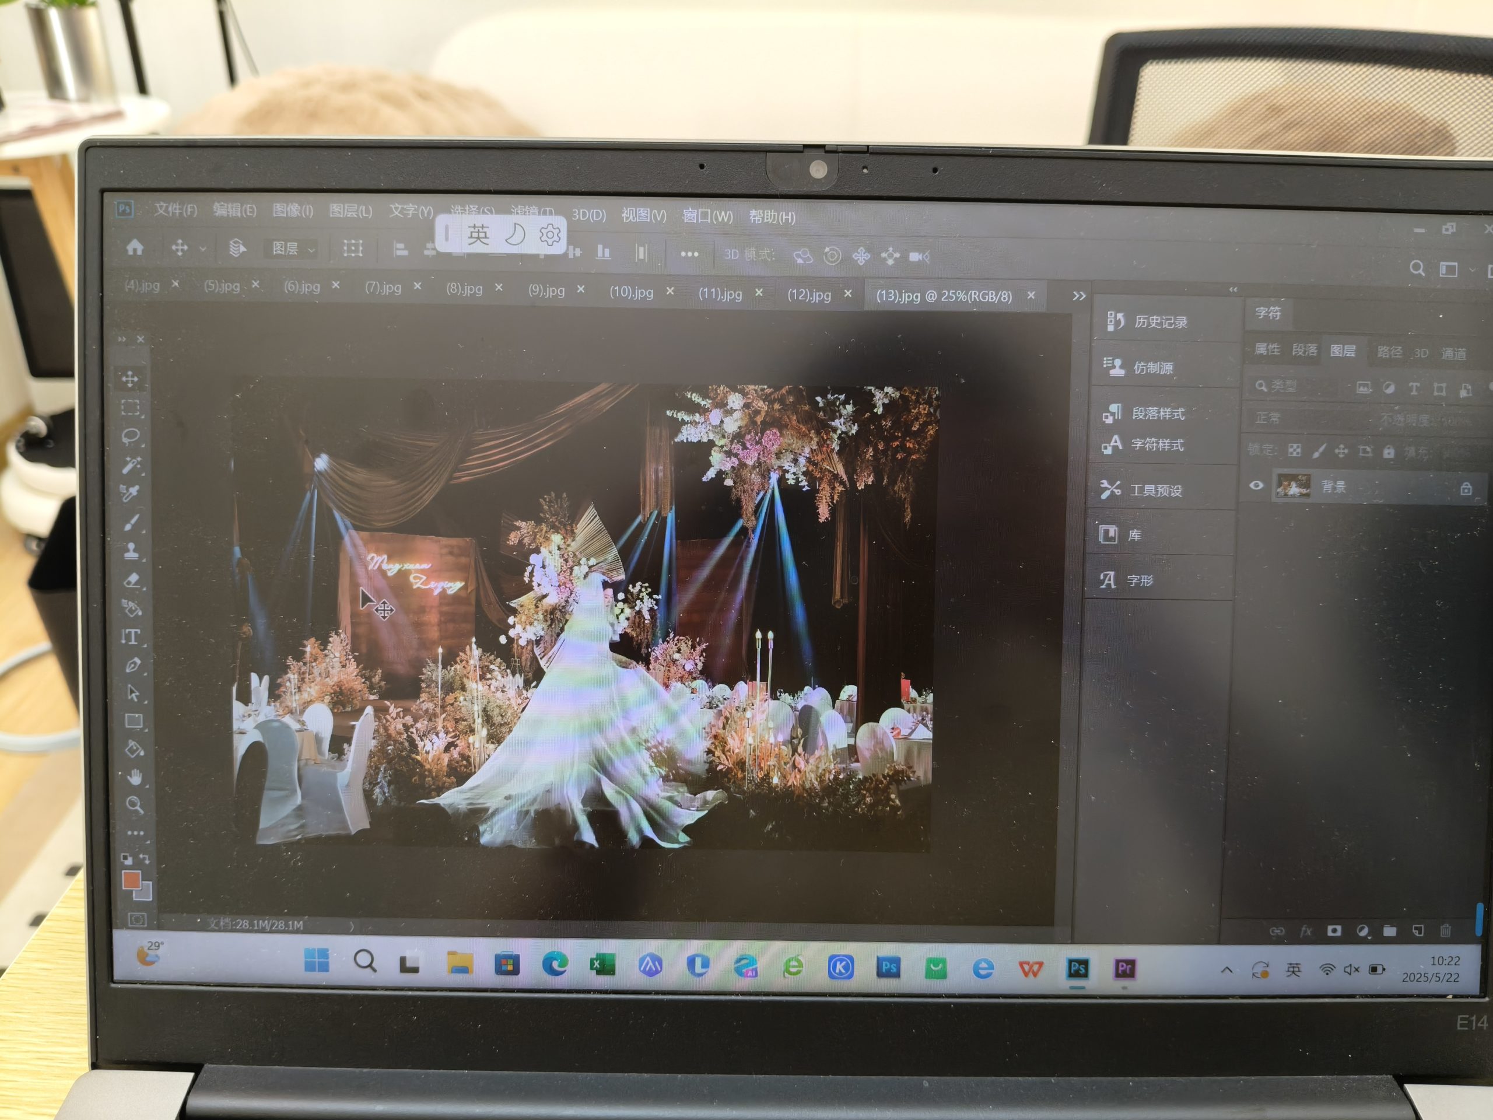The image size is (1493, 1120).
Task: Select the Lasso tool
Action: [x=130, y=436]
